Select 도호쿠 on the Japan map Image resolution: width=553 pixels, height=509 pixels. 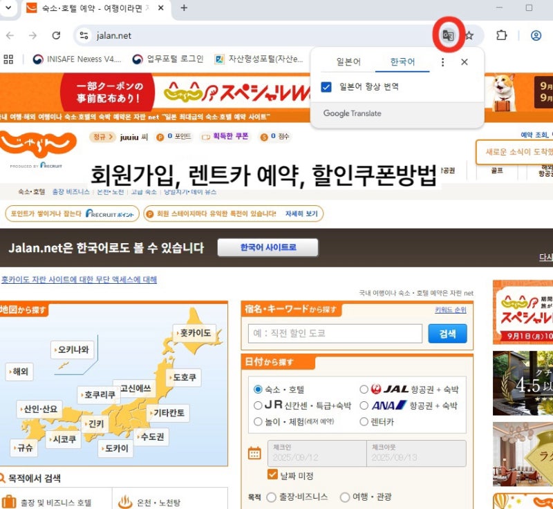click(x=183, y=377)
